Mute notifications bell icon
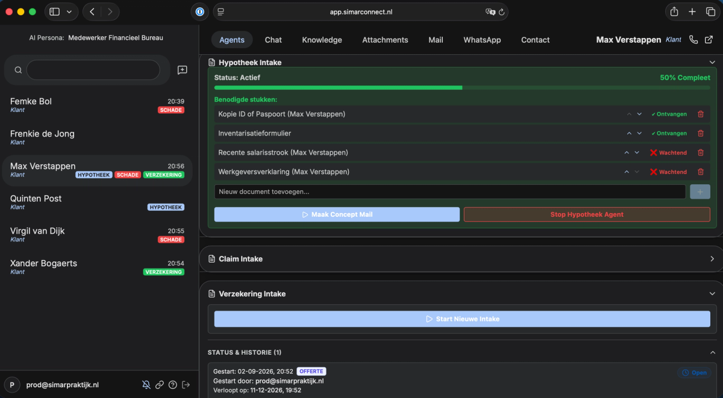This screenshot has height=398, width=723. click(146, 385)
